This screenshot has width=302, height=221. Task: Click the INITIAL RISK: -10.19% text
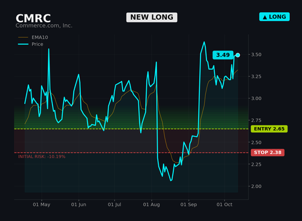(42, 157)
